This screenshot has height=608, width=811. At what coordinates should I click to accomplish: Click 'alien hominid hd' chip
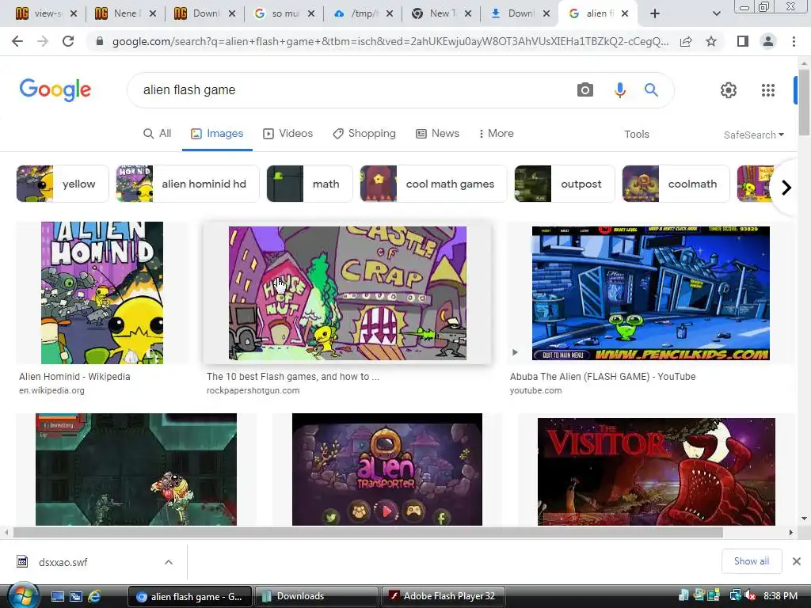(x=187, y=184)
